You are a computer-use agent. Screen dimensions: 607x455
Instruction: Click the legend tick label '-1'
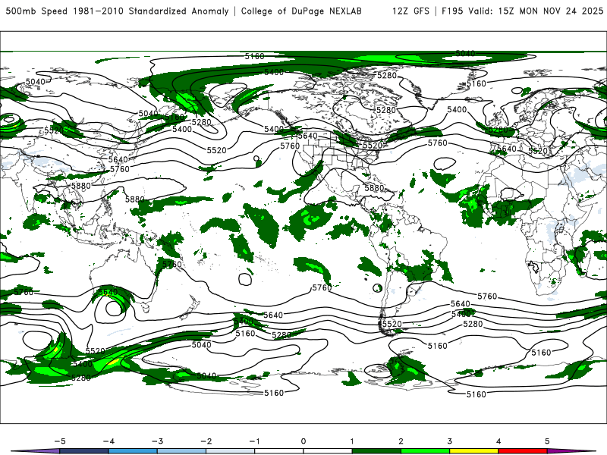point(254,441)
